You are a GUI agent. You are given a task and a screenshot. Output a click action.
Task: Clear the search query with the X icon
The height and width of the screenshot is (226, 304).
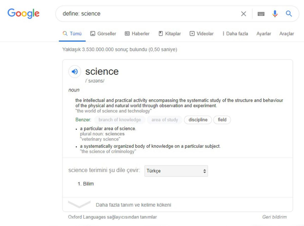point(243,14)
